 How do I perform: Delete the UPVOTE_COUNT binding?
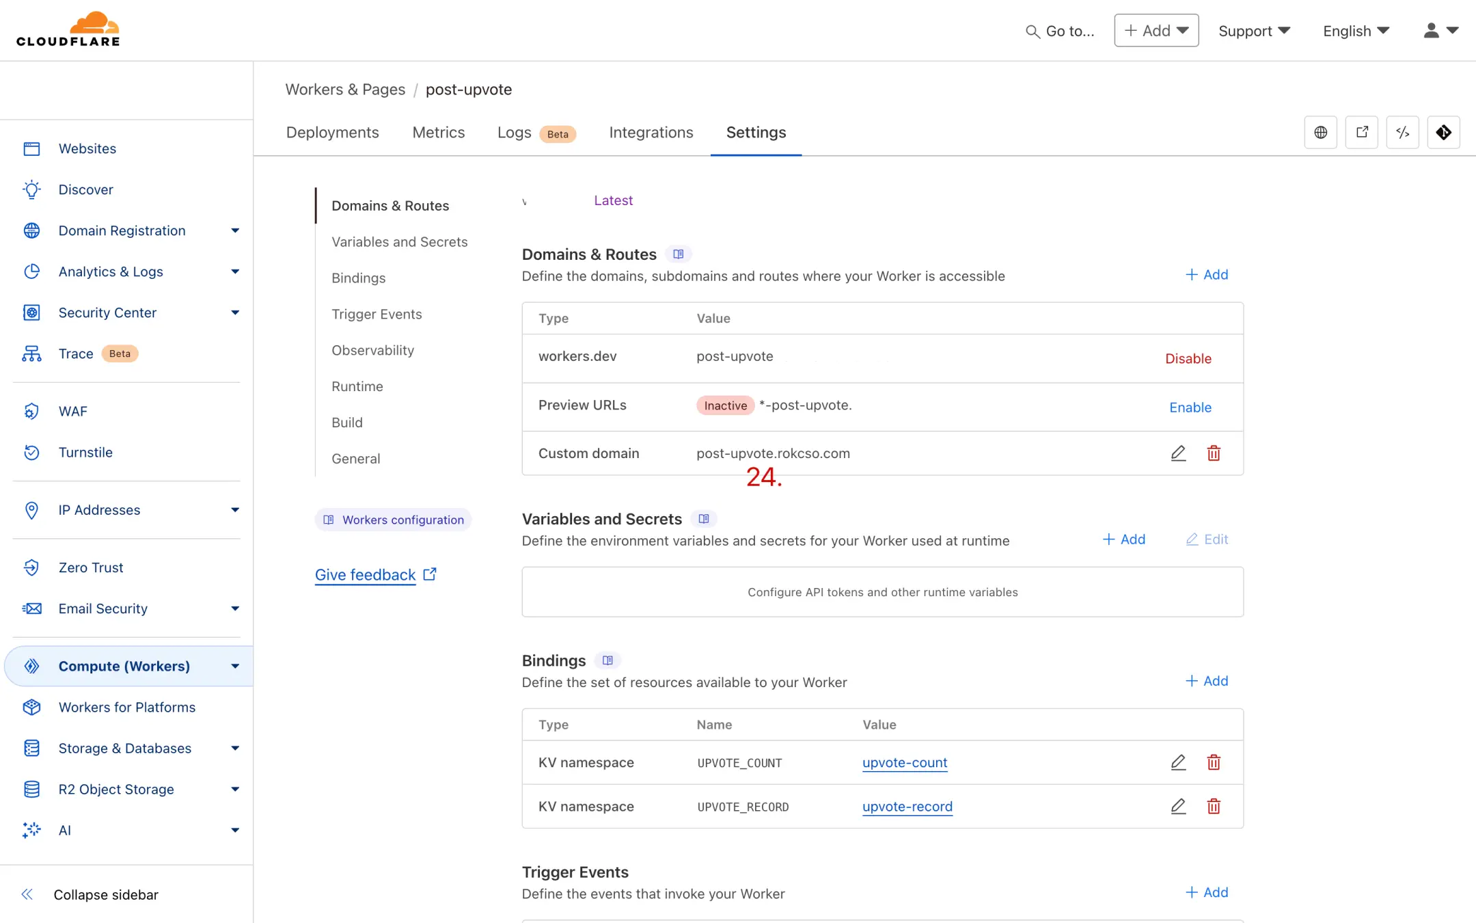coord(1214,762)
